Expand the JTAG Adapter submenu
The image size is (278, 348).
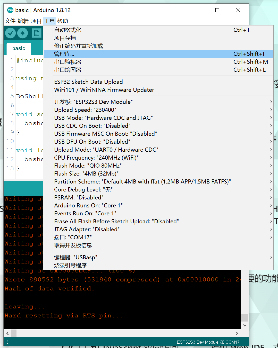158,229
